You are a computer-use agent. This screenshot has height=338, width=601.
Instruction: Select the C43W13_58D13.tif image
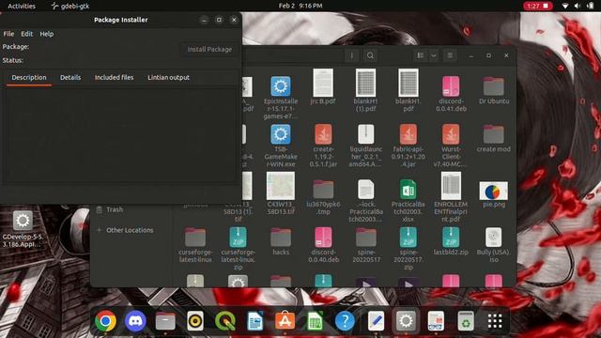coord(281,193)
